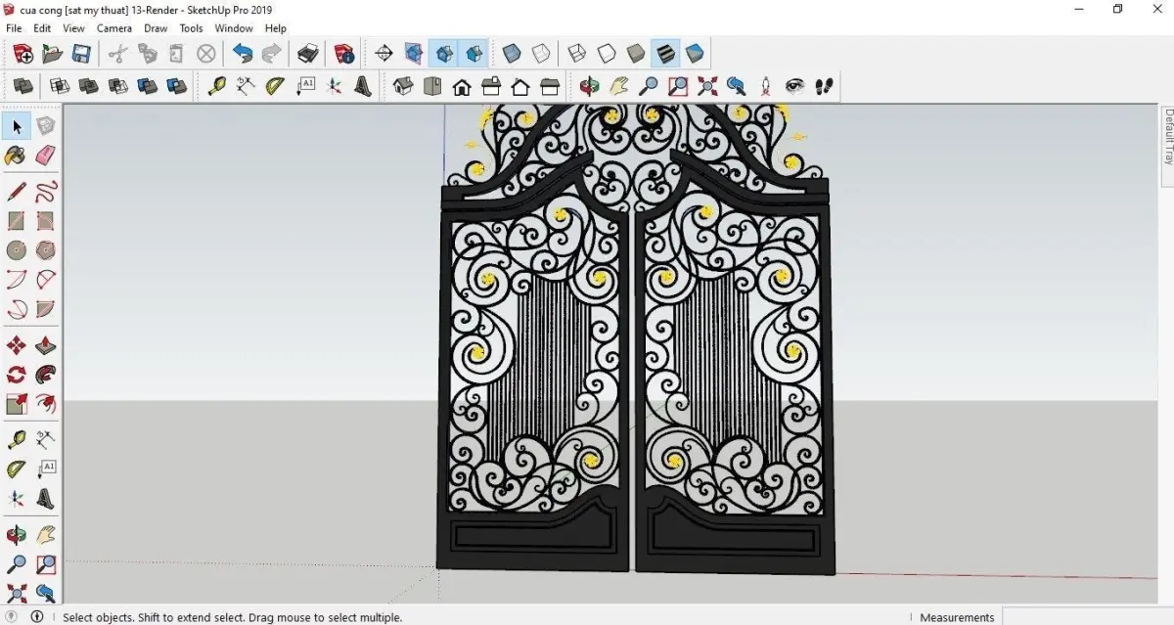The height and width of the screenshot is (625, 1174).
Task: Select the Polygon tool
Action: click(x=46, y=250)
